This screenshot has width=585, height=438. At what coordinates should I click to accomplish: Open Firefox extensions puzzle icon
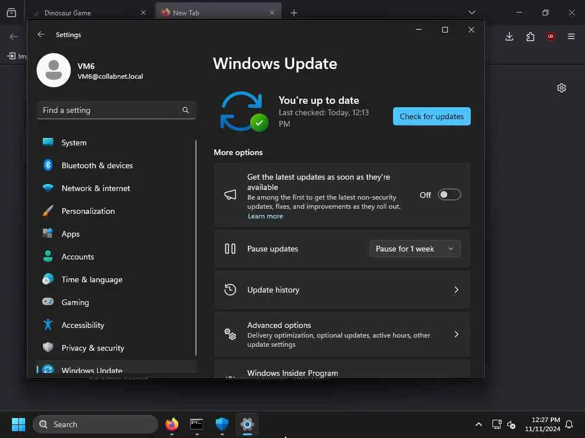(530, 36)
